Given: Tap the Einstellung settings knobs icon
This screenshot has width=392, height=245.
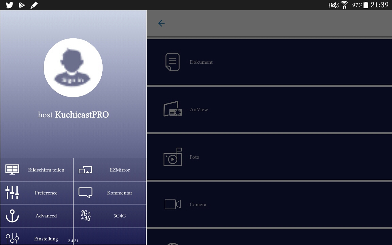Looking at the screenshot, I should click(12, 238).
